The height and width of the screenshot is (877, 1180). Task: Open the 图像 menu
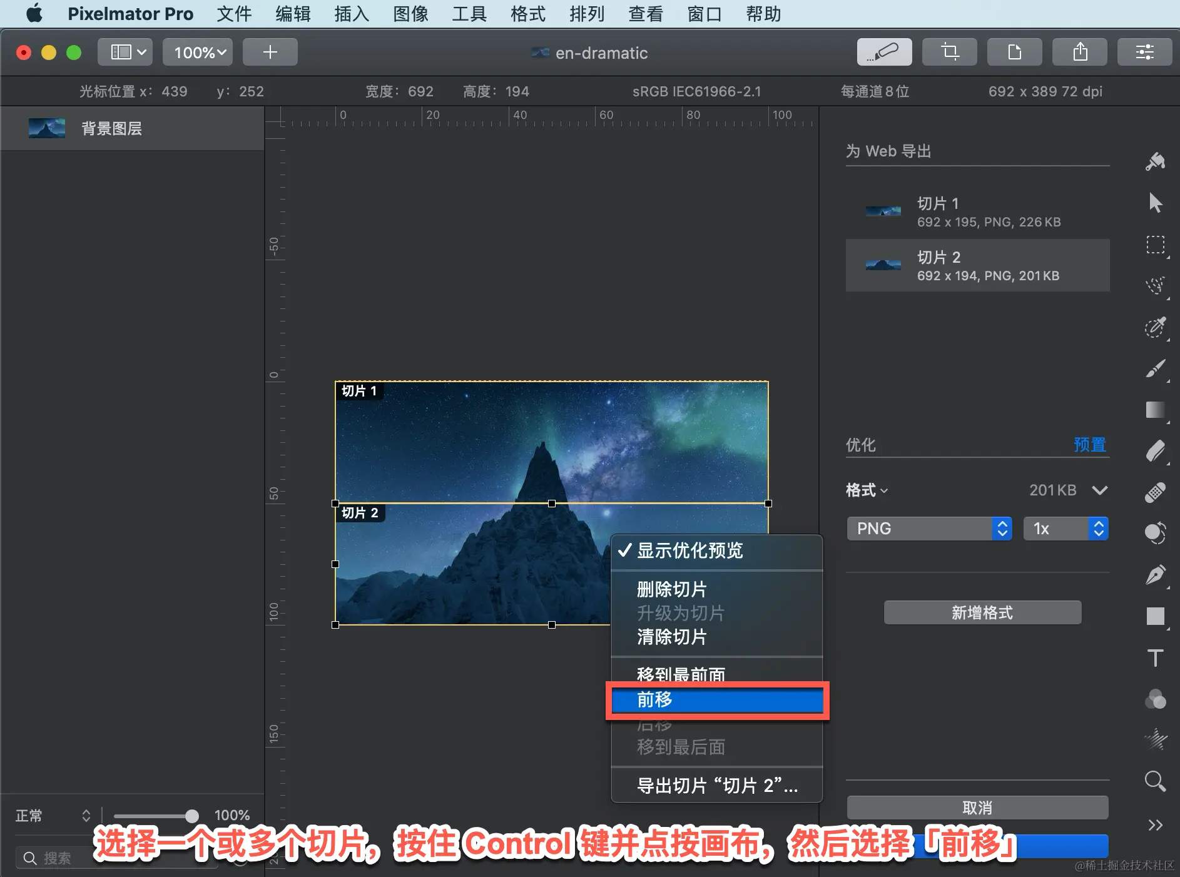pos(410,14)
